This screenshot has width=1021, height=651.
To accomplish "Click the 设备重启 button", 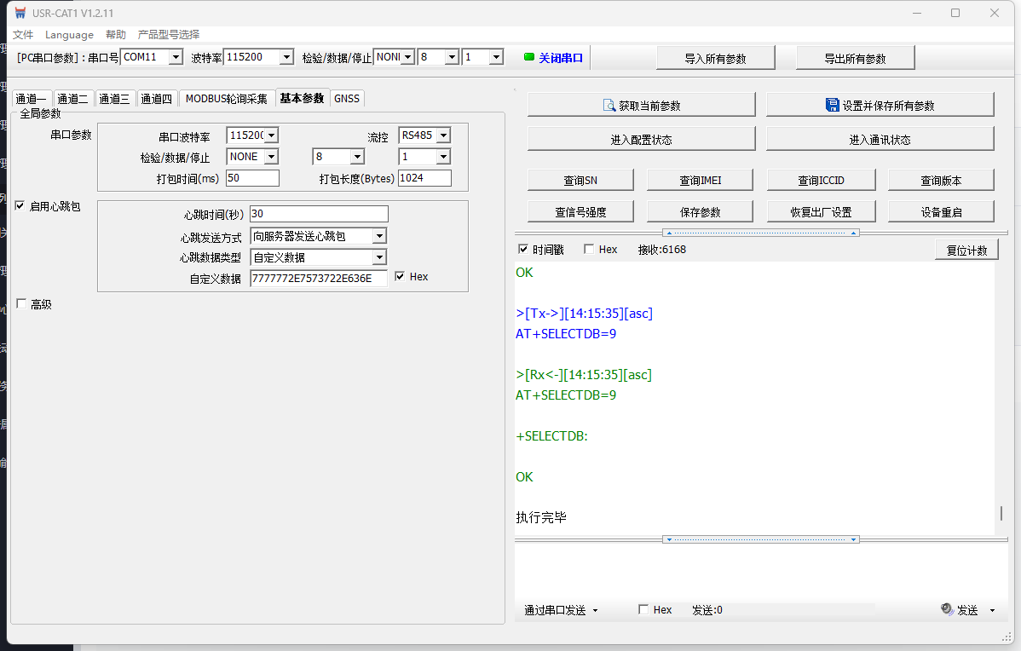I will coord(941,211).
